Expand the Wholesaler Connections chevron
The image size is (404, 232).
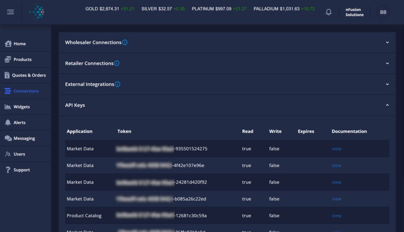click(387, 43)
